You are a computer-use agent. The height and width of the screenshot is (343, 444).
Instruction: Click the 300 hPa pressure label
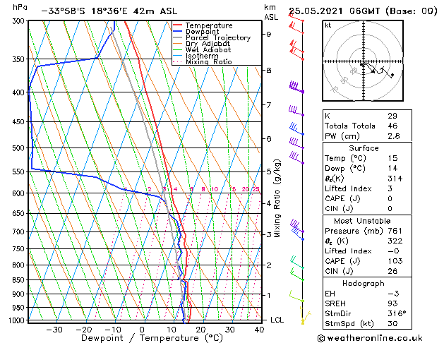(18, 21)
